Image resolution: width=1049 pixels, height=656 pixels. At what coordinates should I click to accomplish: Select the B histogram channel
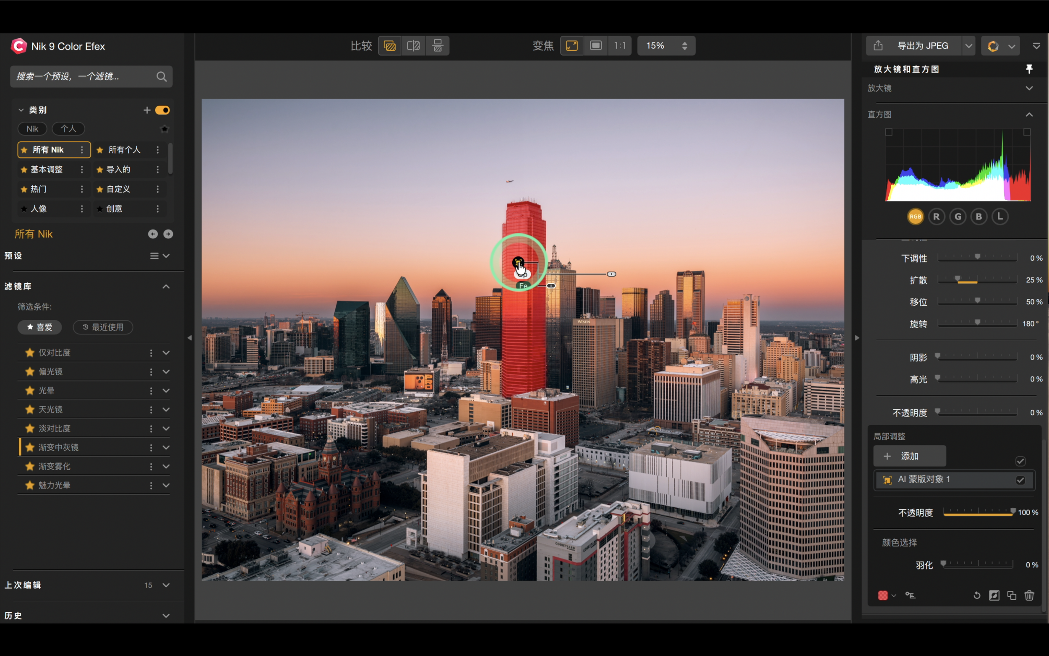click(979, 217)
